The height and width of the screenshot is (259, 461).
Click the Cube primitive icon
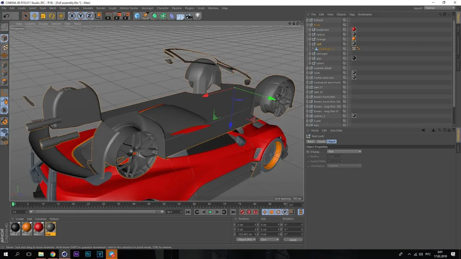click(x=137, y=16)
